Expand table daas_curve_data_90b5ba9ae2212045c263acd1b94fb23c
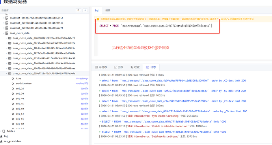The width and height of the screenshot is (272, 145). click(6, 48)
